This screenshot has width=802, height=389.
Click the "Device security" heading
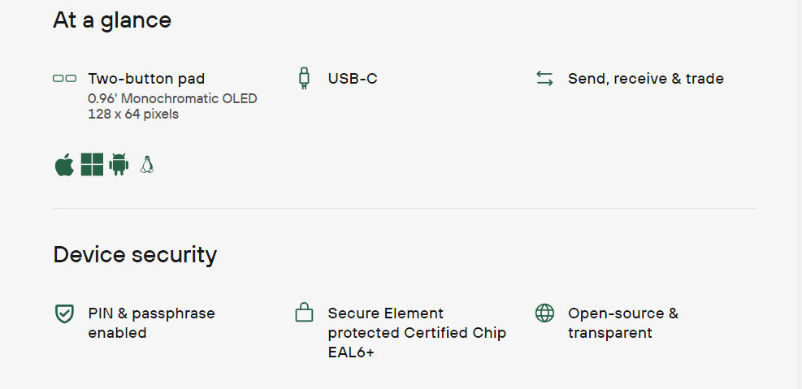[135, 255]
